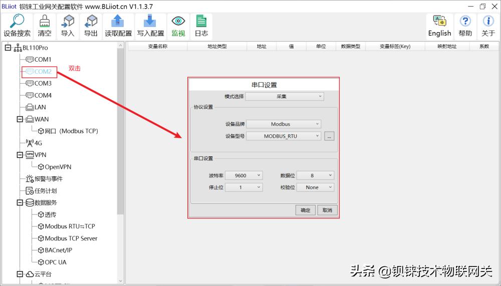This screenshot has height=286, width=501.
Task: Select the 数据服务 database icon
Action: click(30, 202)
